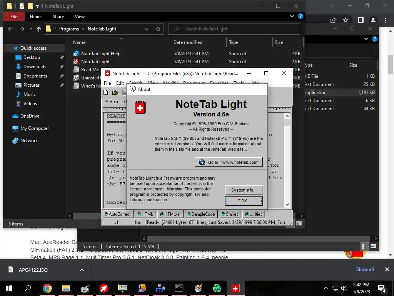Open the NoteTab Edit menu

point(120,83)
